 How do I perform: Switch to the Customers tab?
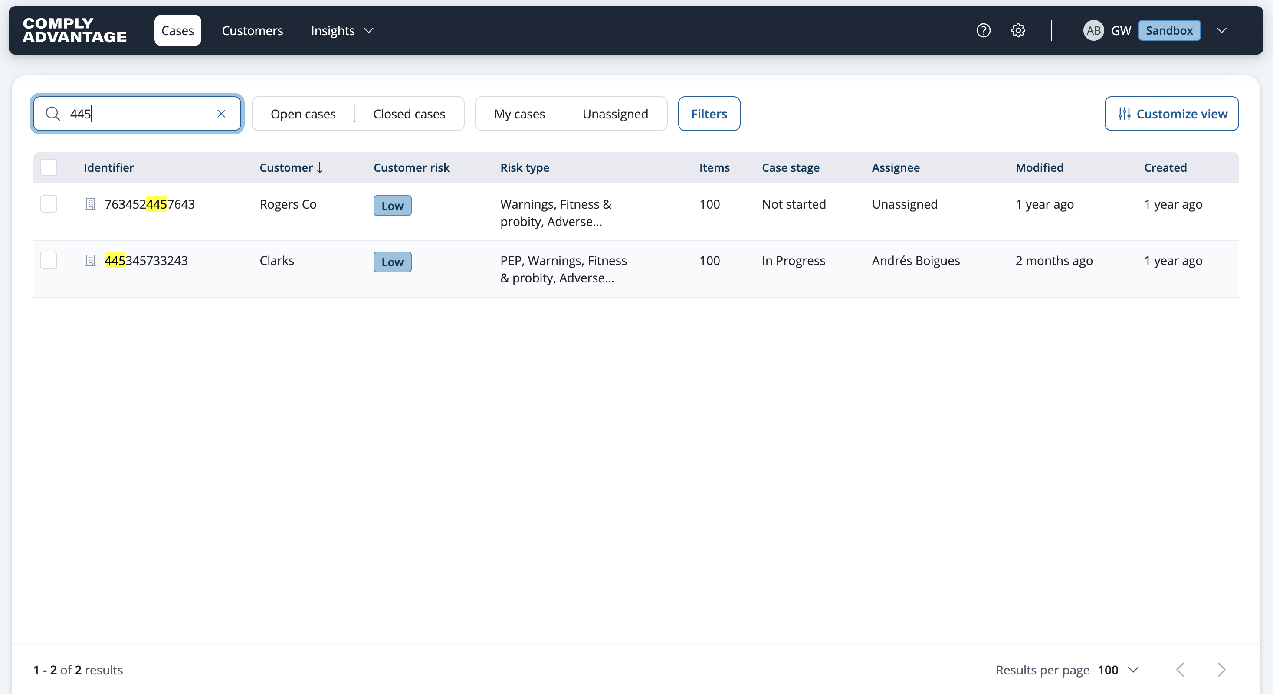coord(253,31)
